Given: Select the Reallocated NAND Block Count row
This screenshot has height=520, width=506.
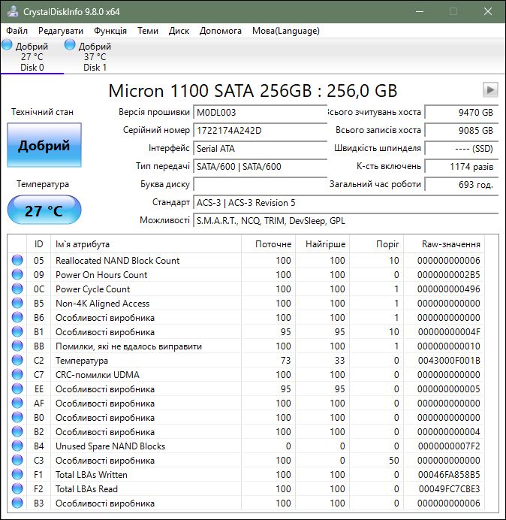Looking at the screenshot, I should pyautogui.click(x=246, y=260).
